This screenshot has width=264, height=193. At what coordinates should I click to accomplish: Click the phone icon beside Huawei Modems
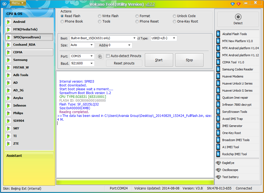click(218, 76)
